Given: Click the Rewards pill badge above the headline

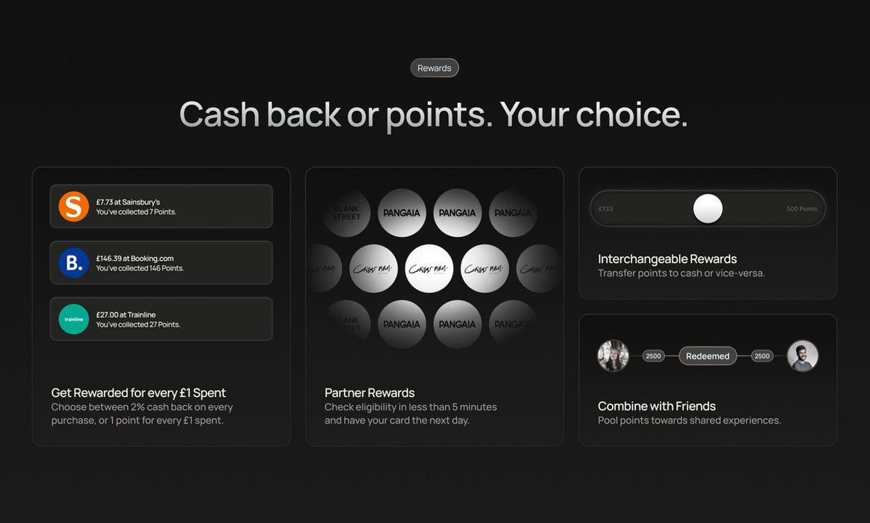Looking at the screenshot, I should [435, 68].
